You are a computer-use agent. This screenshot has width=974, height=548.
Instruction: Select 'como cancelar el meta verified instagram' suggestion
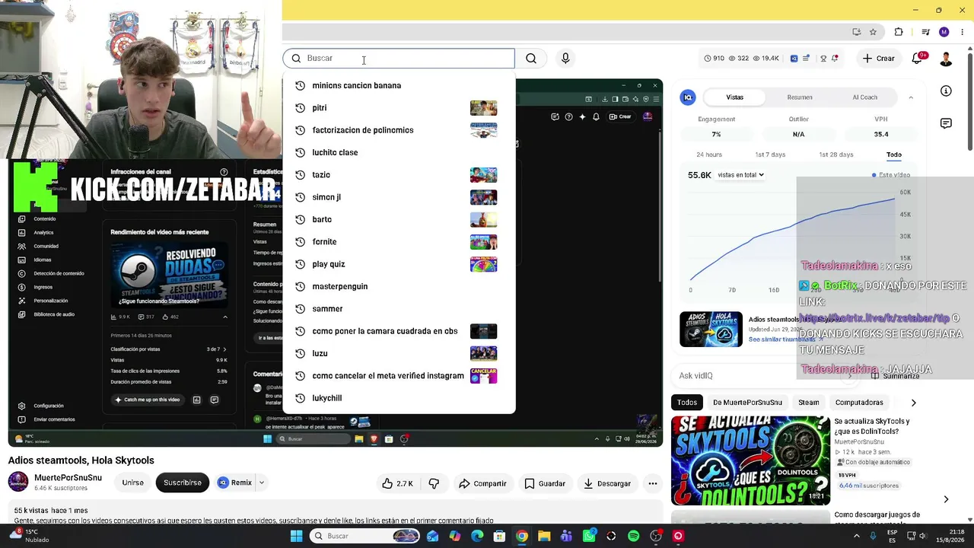(x=399, y=376)
